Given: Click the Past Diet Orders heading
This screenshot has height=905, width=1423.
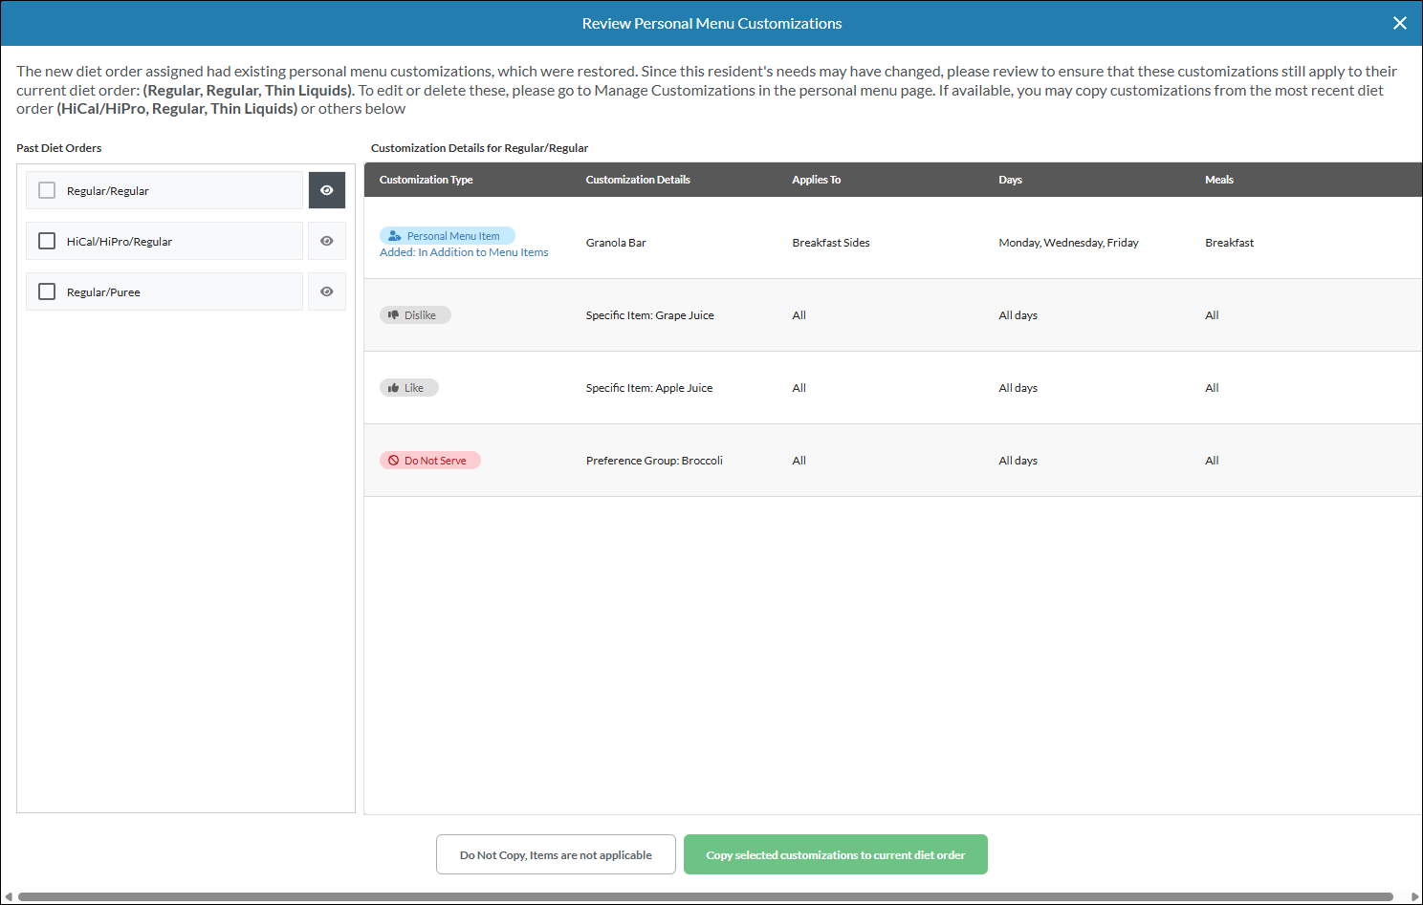Looking at the screenshot, I should (59, 148).
